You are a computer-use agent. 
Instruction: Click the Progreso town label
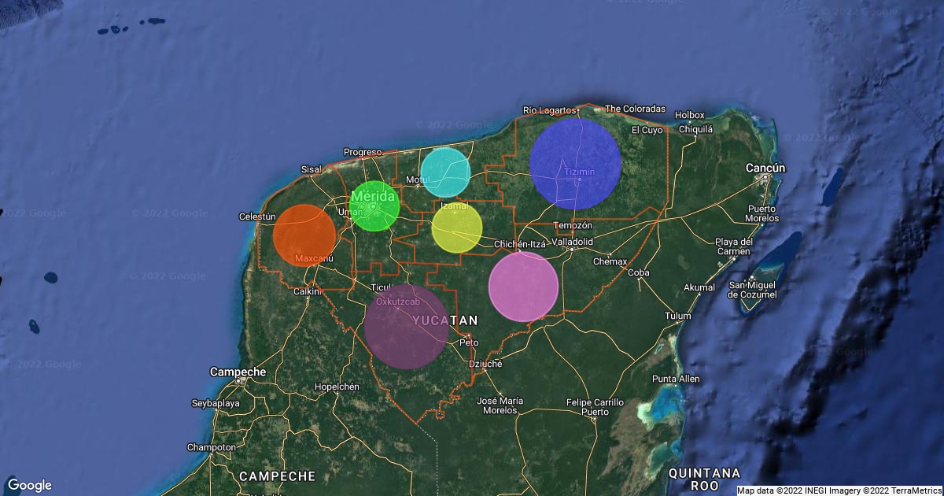(x=363, y=152)
